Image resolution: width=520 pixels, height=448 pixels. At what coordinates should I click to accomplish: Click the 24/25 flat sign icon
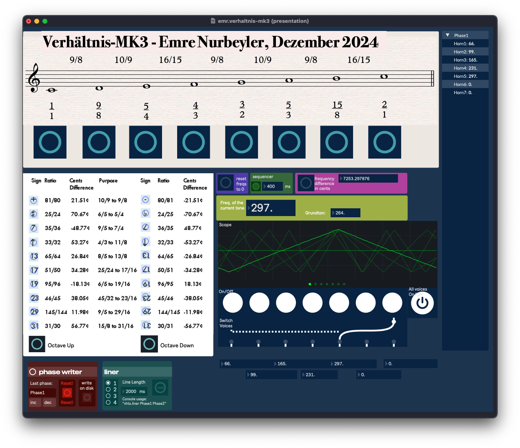(x=145, y=214)
